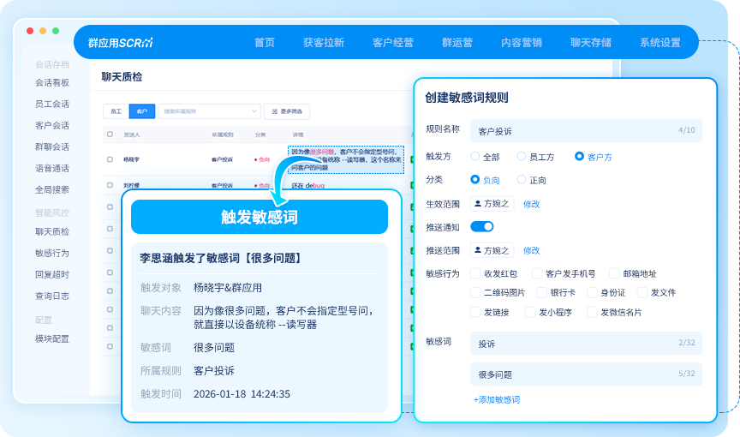The height and width of the screenshot is (437, 740).
Task: Tick the checkbox for 杨晓宇 row
Action: tap(110, 159)
